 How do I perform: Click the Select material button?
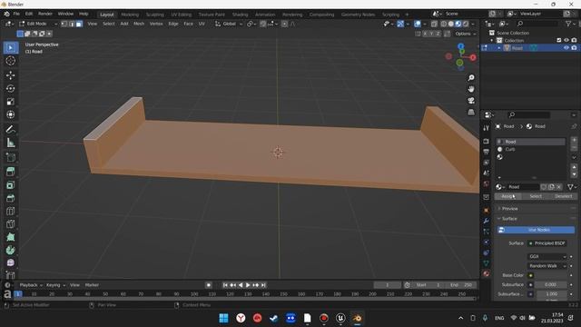[x=536, y=196]
